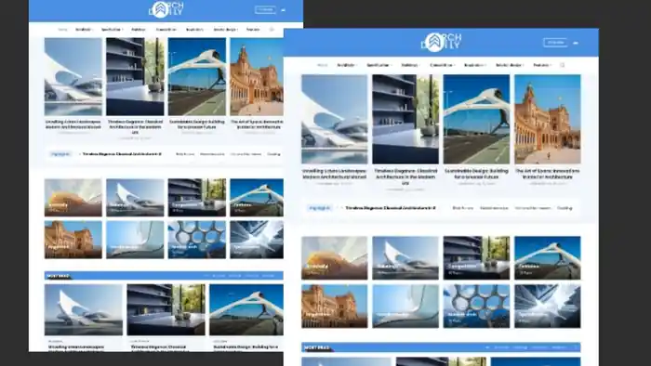Click the Highlights badge on the back page
The image size is (651, 366).
pyautogui.click(x=60, y=154)
